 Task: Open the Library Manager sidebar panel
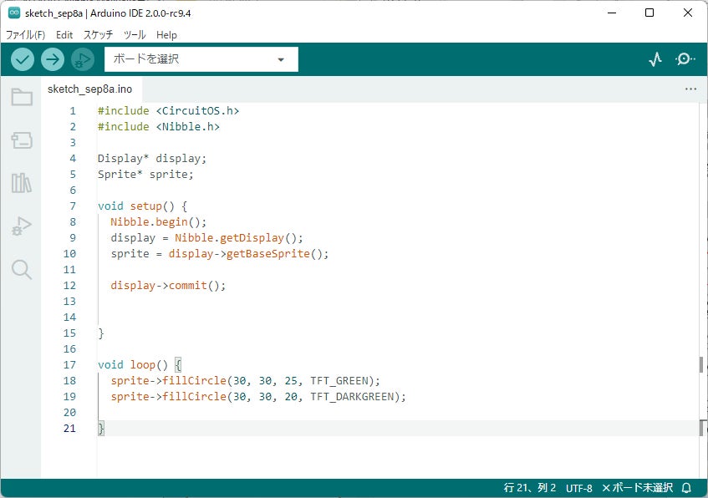(22, 183)
